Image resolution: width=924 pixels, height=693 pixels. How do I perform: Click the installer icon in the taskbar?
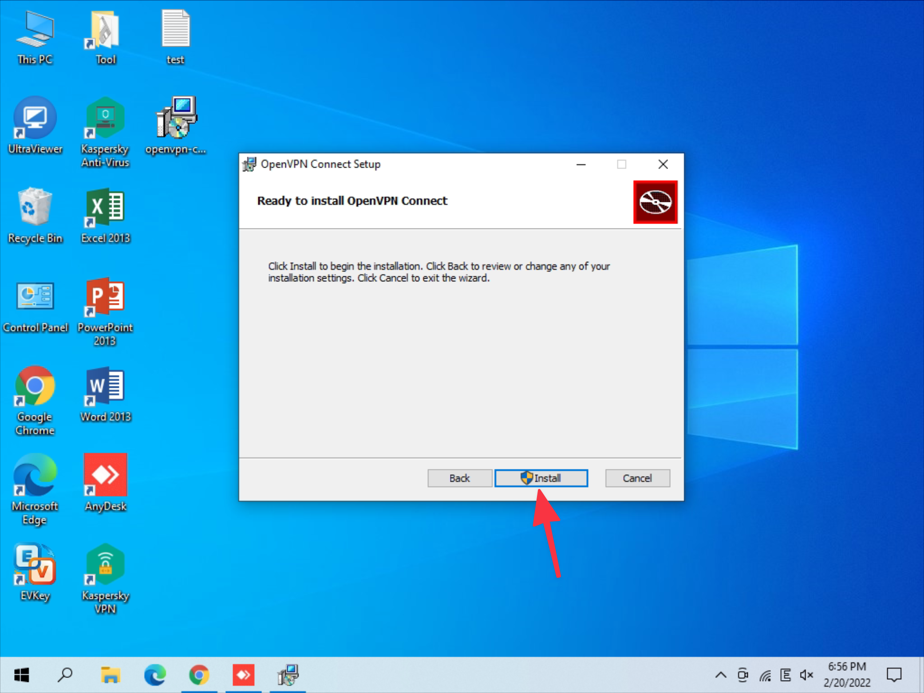pyautogui.click(x=288, y=675)
